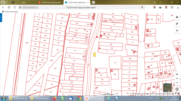Toggle satellite basemap thumbnail
The height and width of the screenshot is (101, 181).
167,88
